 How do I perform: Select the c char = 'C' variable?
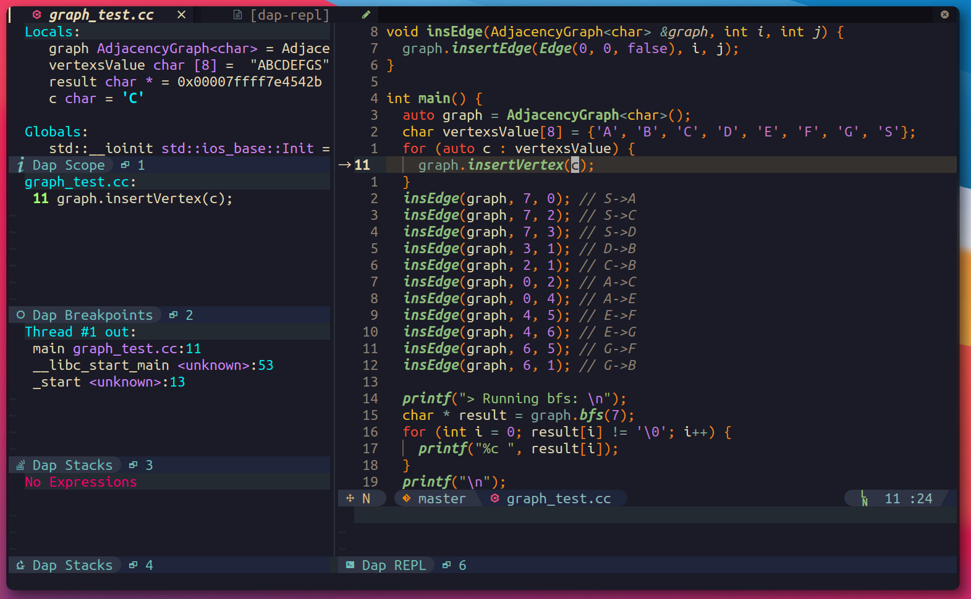pos(96,98)
